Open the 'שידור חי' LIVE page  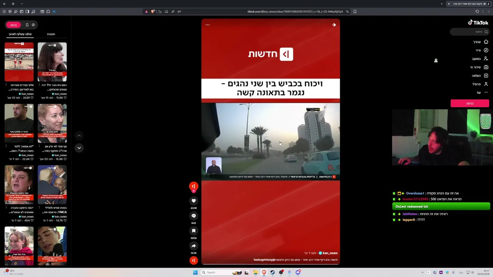pos(479,67)
